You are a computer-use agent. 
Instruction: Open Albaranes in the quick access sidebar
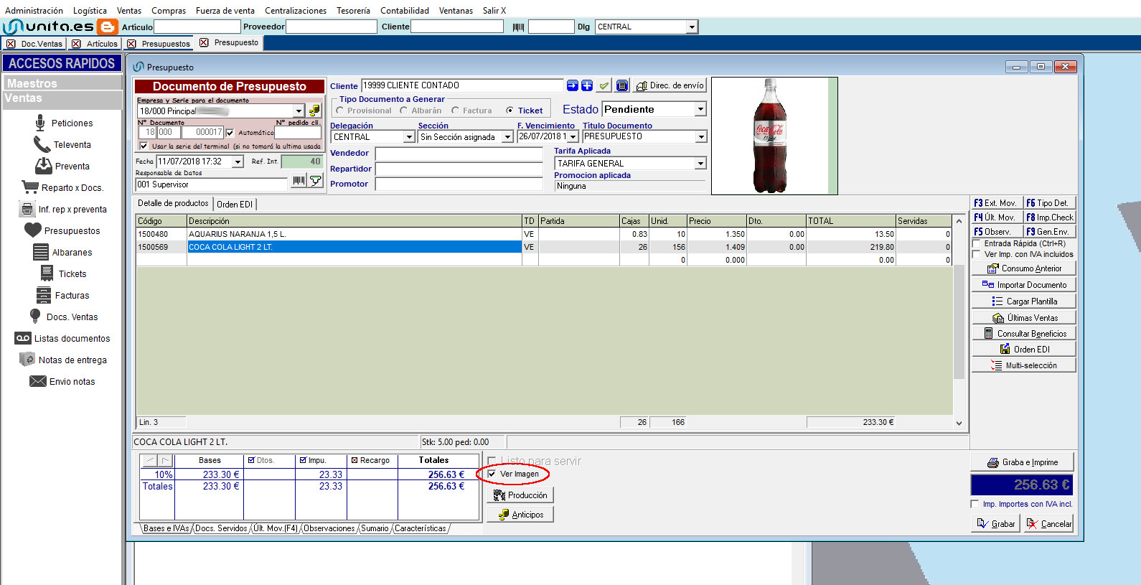click(x=62, y=253)
